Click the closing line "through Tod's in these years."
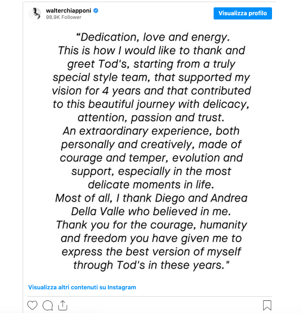This screenshot has width=302, height=313. point(152,265)
